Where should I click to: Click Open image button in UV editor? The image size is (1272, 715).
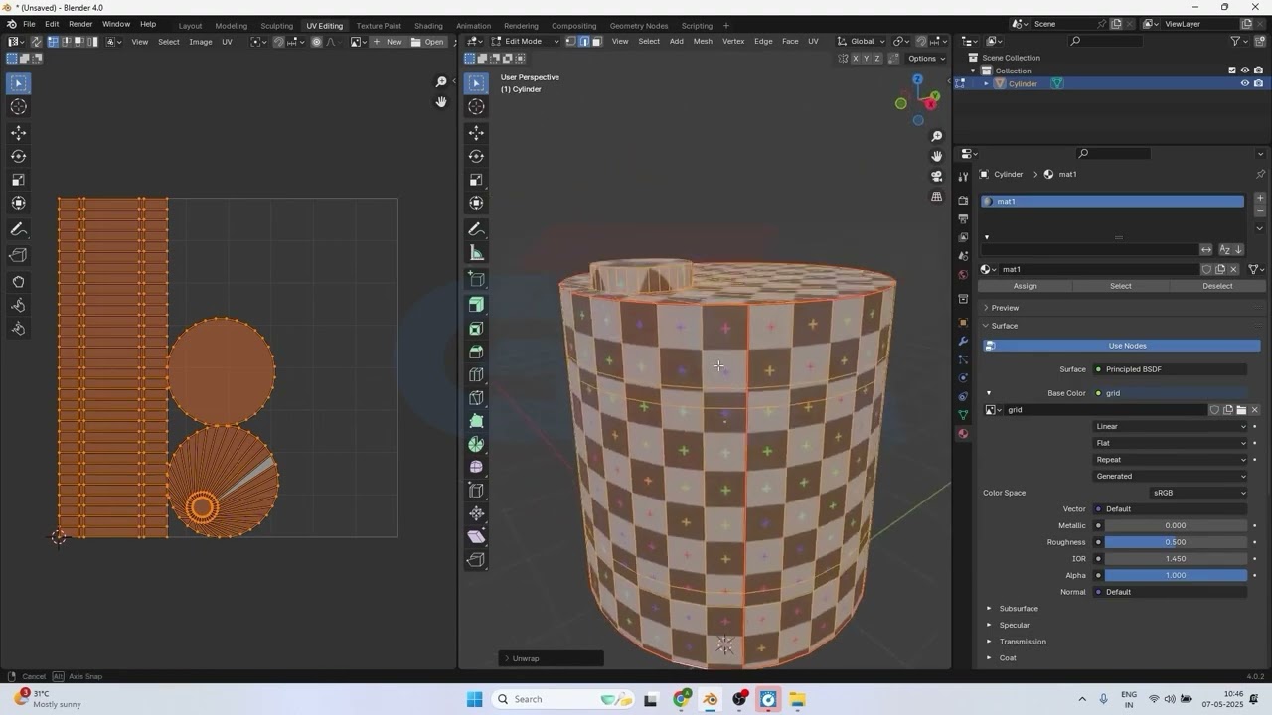click(x=428, y=42)
